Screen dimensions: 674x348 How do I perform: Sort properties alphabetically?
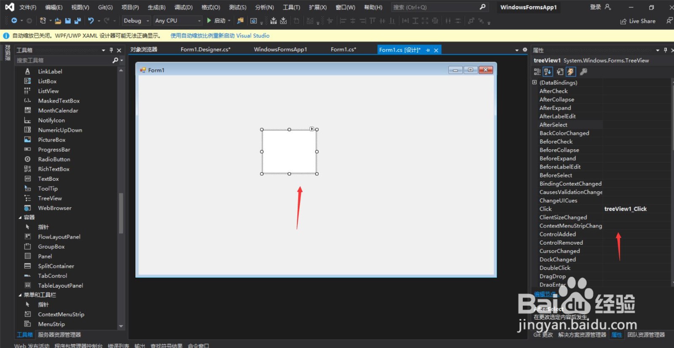click(548, 72)
